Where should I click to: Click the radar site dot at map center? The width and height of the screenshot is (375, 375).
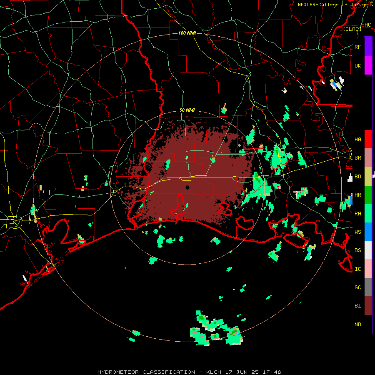[187, 187]
